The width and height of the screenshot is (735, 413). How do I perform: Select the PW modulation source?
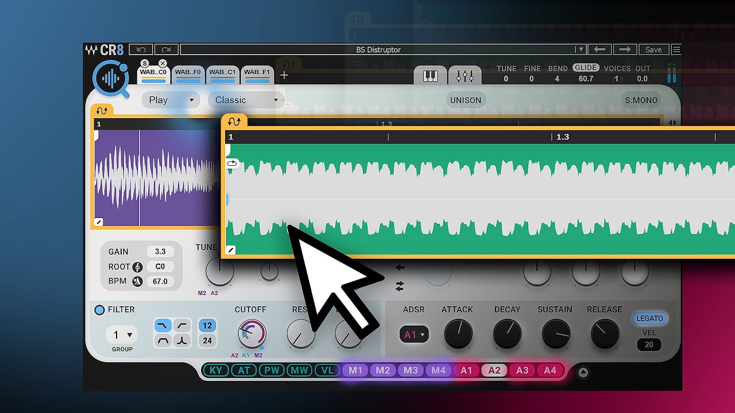pos(272,371)
